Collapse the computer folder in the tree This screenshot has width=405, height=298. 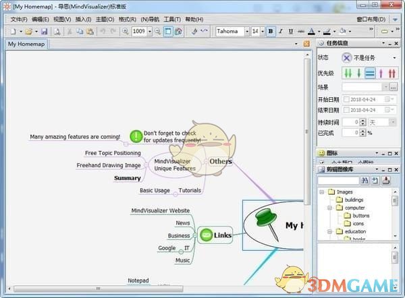329,208
